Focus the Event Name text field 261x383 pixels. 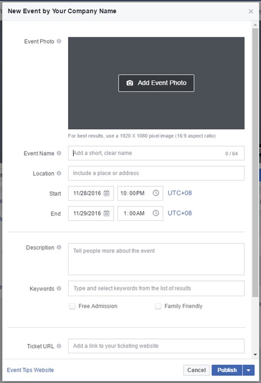point(156,153)
